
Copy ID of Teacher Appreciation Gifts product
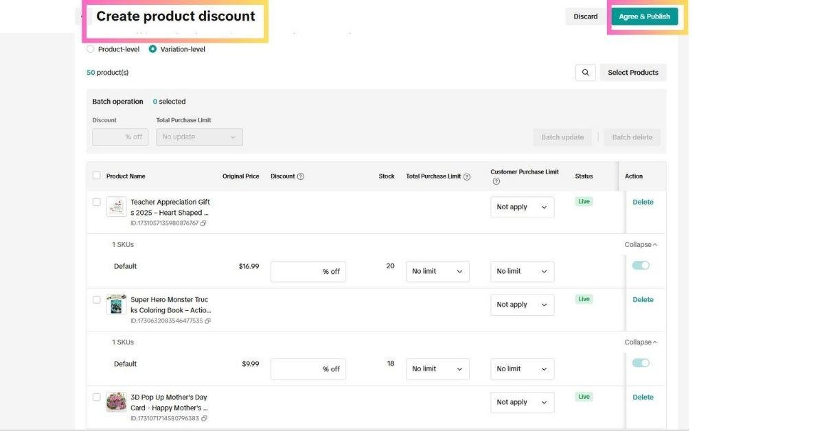point(203,224)
